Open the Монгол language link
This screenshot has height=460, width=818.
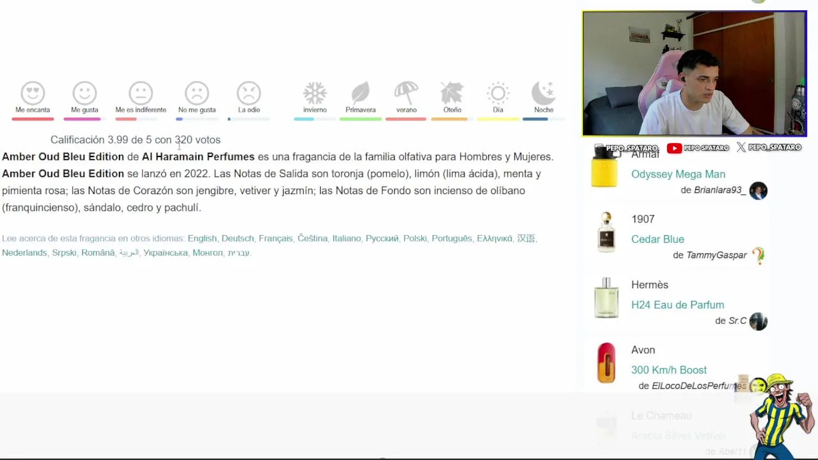pos(208,253)
